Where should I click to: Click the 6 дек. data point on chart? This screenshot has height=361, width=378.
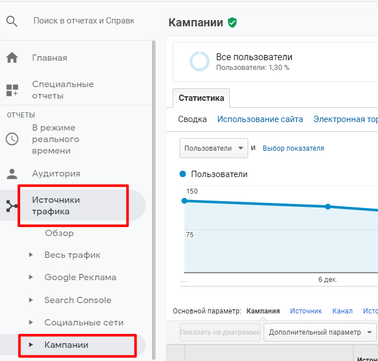coord(328,206)
